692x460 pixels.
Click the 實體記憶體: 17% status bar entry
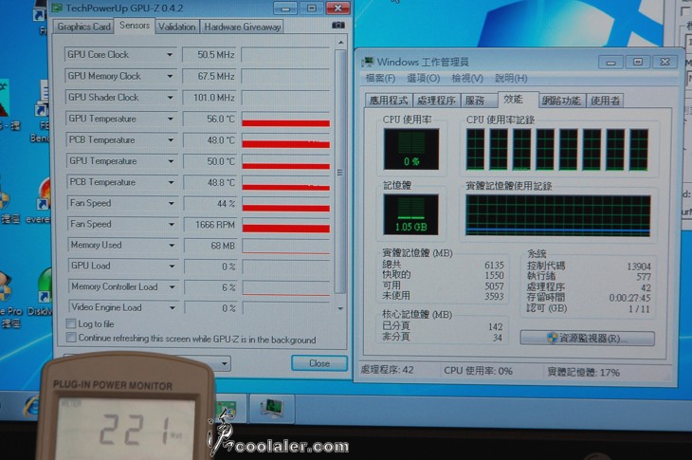click(x=583, y=372)
